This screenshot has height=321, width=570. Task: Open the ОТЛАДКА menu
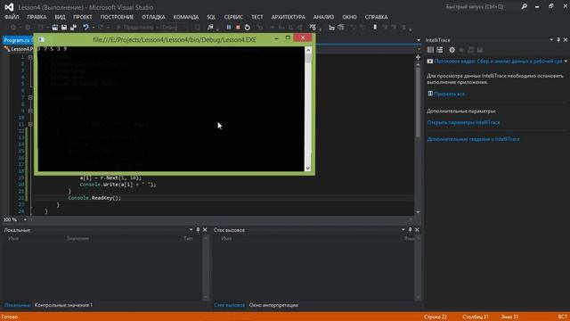pyautogui.click(x=153, y=17)
